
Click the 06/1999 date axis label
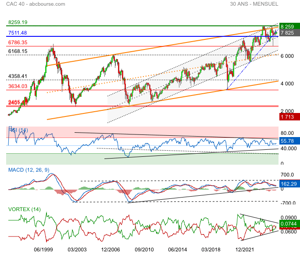click(43, 250)
